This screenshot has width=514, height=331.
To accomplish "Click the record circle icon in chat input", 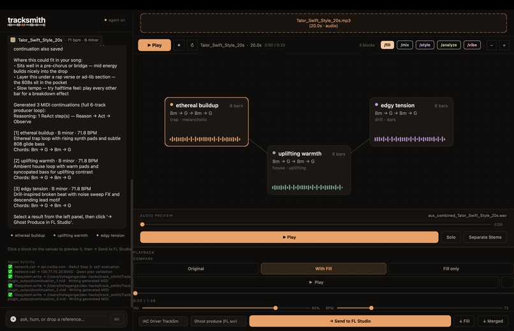I will tap(13, 319).
